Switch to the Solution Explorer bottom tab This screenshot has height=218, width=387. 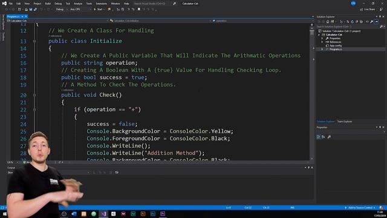click(x=325, y=122)
